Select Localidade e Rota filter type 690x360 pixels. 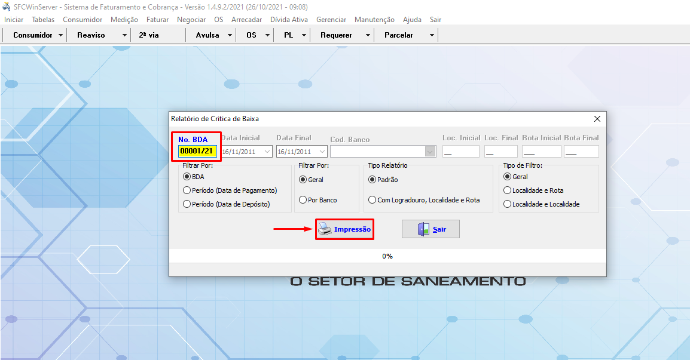[508, 190]
